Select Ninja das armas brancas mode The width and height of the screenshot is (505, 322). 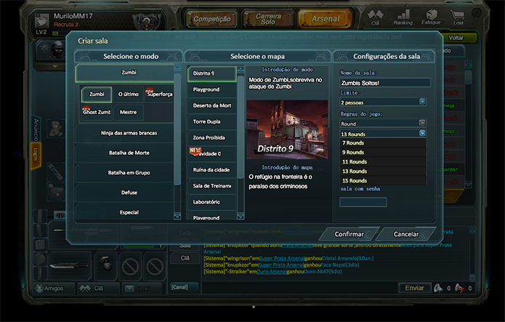(x=125, y=133)
